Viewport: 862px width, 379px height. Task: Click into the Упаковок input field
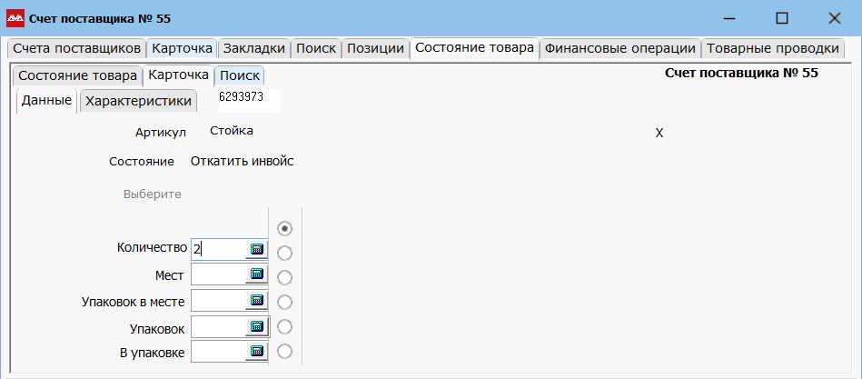coord(218,326)
